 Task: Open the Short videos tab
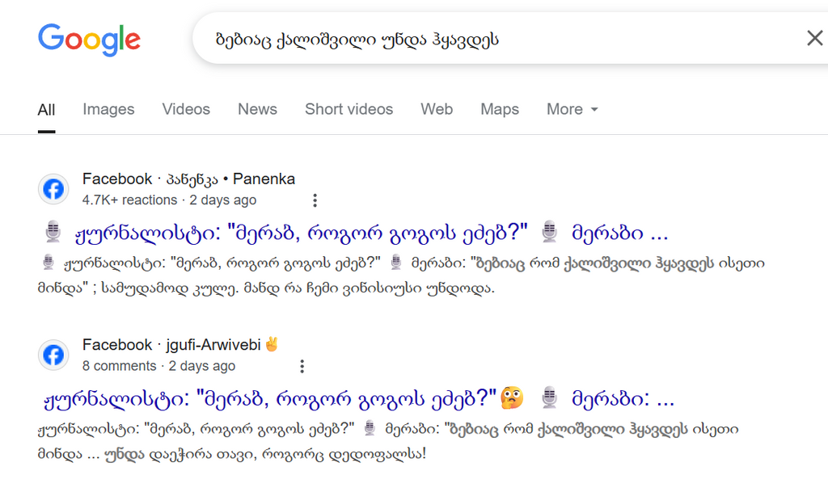pyautogui.click(x=349, y=109)
